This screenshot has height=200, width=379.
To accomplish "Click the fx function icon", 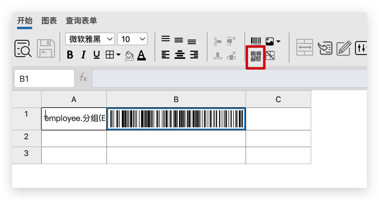I will (x=83, y=78).
